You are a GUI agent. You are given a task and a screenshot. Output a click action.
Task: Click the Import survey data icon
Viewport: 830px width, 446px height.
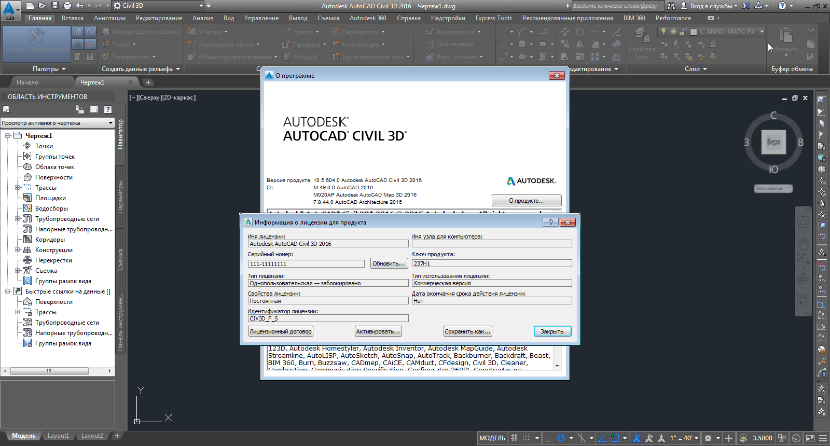105,32
